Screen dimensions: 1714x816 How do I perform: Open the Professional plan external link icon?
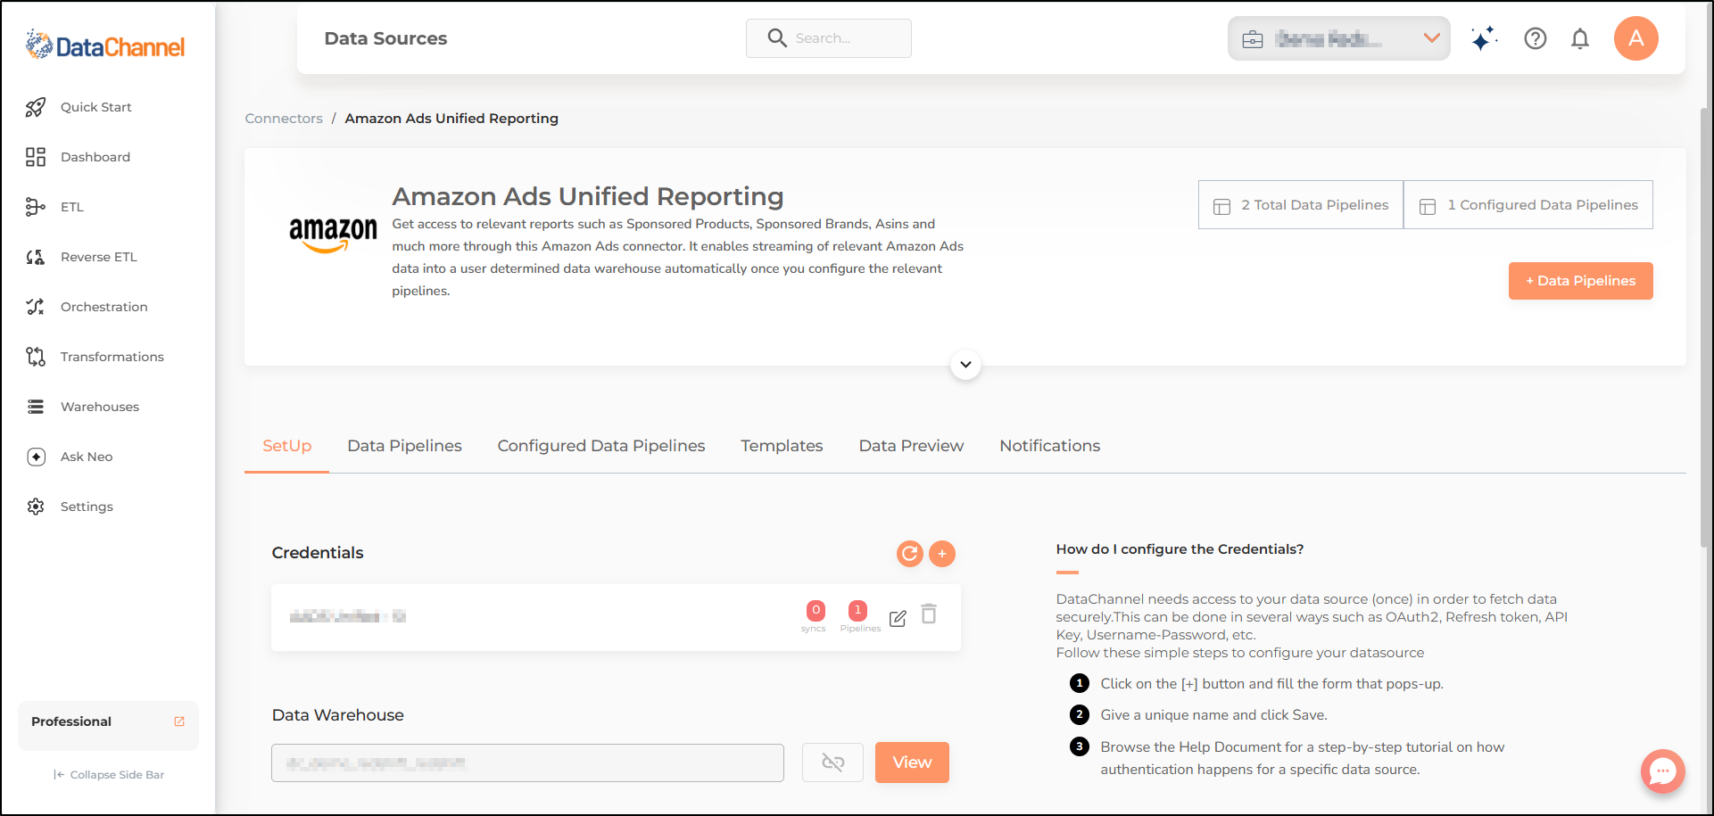coord(179,721)
